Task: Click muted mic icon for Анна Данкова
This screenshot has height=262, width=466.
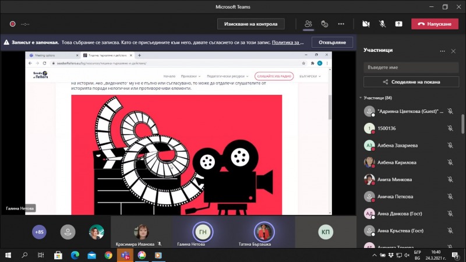Action: [450, 213]
